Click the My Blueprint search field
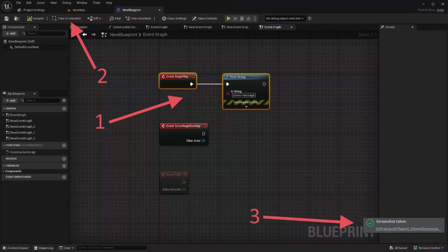This screenshot has height=252, width=448. click(40, 101)
